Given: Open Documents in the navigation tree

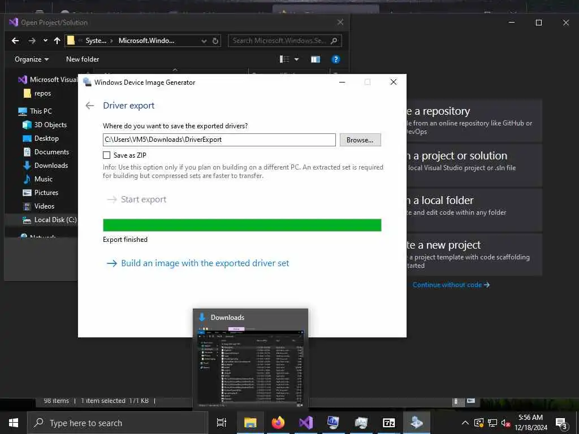Looking at the screenshot, I should click(x=46, y=152).
